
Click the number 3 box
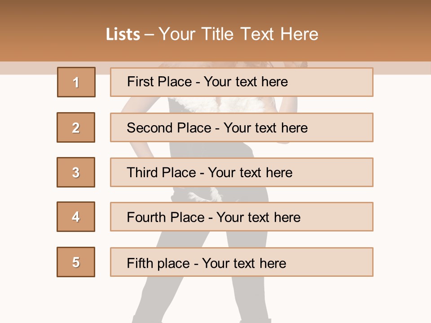[x=76, y=172]
